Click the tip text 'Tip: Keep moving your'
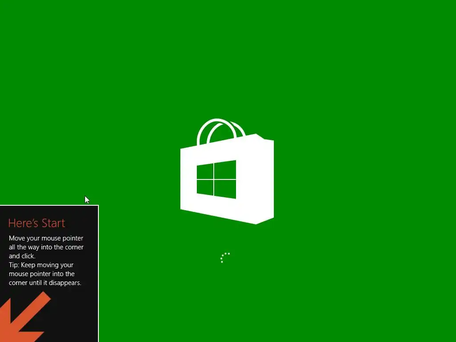The image size is (456, 342). (x=41, y=265)
